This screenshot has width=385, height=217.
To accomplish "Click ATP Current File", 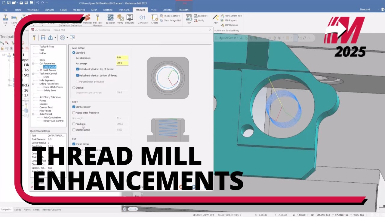I will [231, 16].
